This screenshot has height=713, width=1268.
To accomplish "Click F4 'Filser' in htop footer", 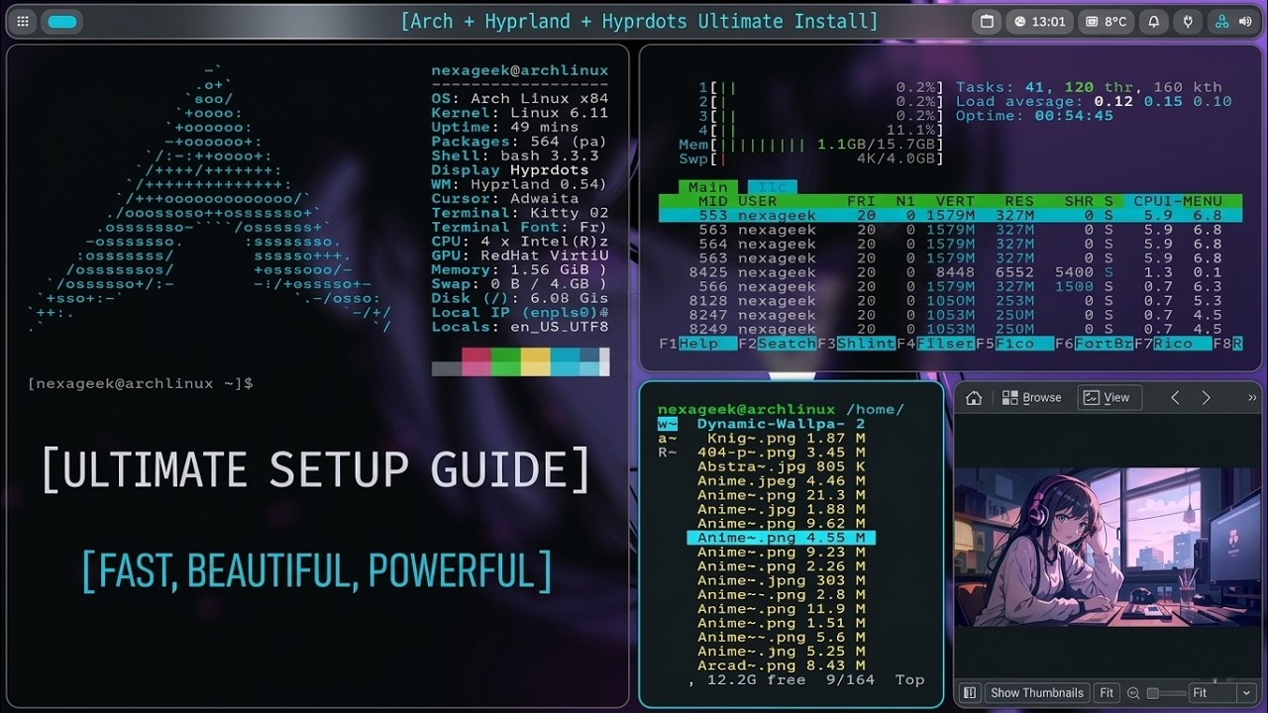I will click(x=935, y=344).
